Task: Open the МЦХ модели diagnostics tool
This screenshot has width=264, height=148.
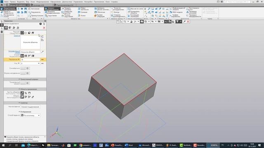Action: 176,12
